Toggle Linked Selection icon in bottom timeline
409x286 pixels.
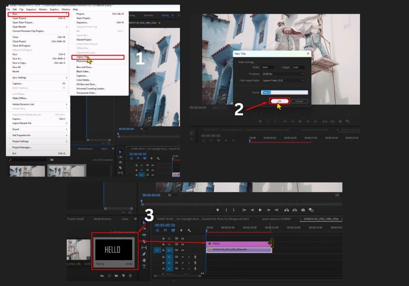coord(173,231)
